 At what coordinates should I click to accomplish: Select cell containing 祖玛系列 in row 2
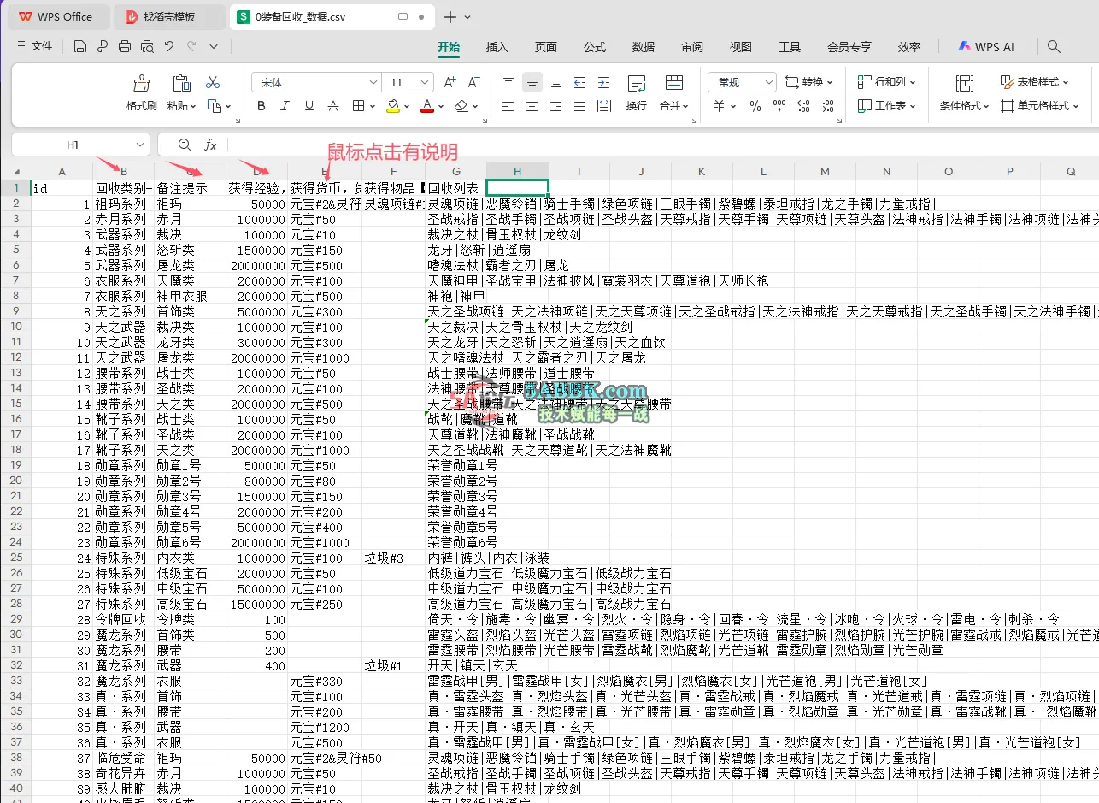tap(122, 204)
